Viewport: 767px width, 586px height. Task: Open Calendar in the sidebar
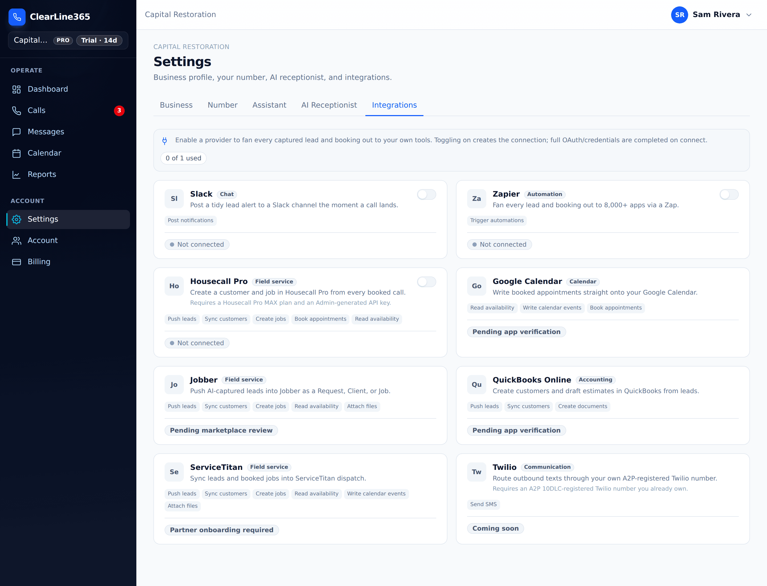[x=68, y=153]
